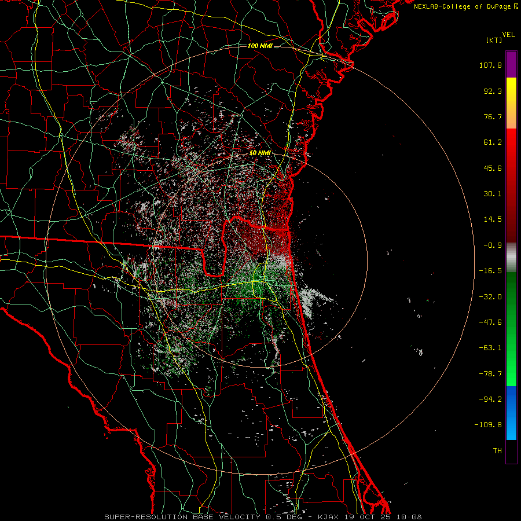Click the Super-Resolution Base Velocity caption
521x521 pixels.
point(263,517)
